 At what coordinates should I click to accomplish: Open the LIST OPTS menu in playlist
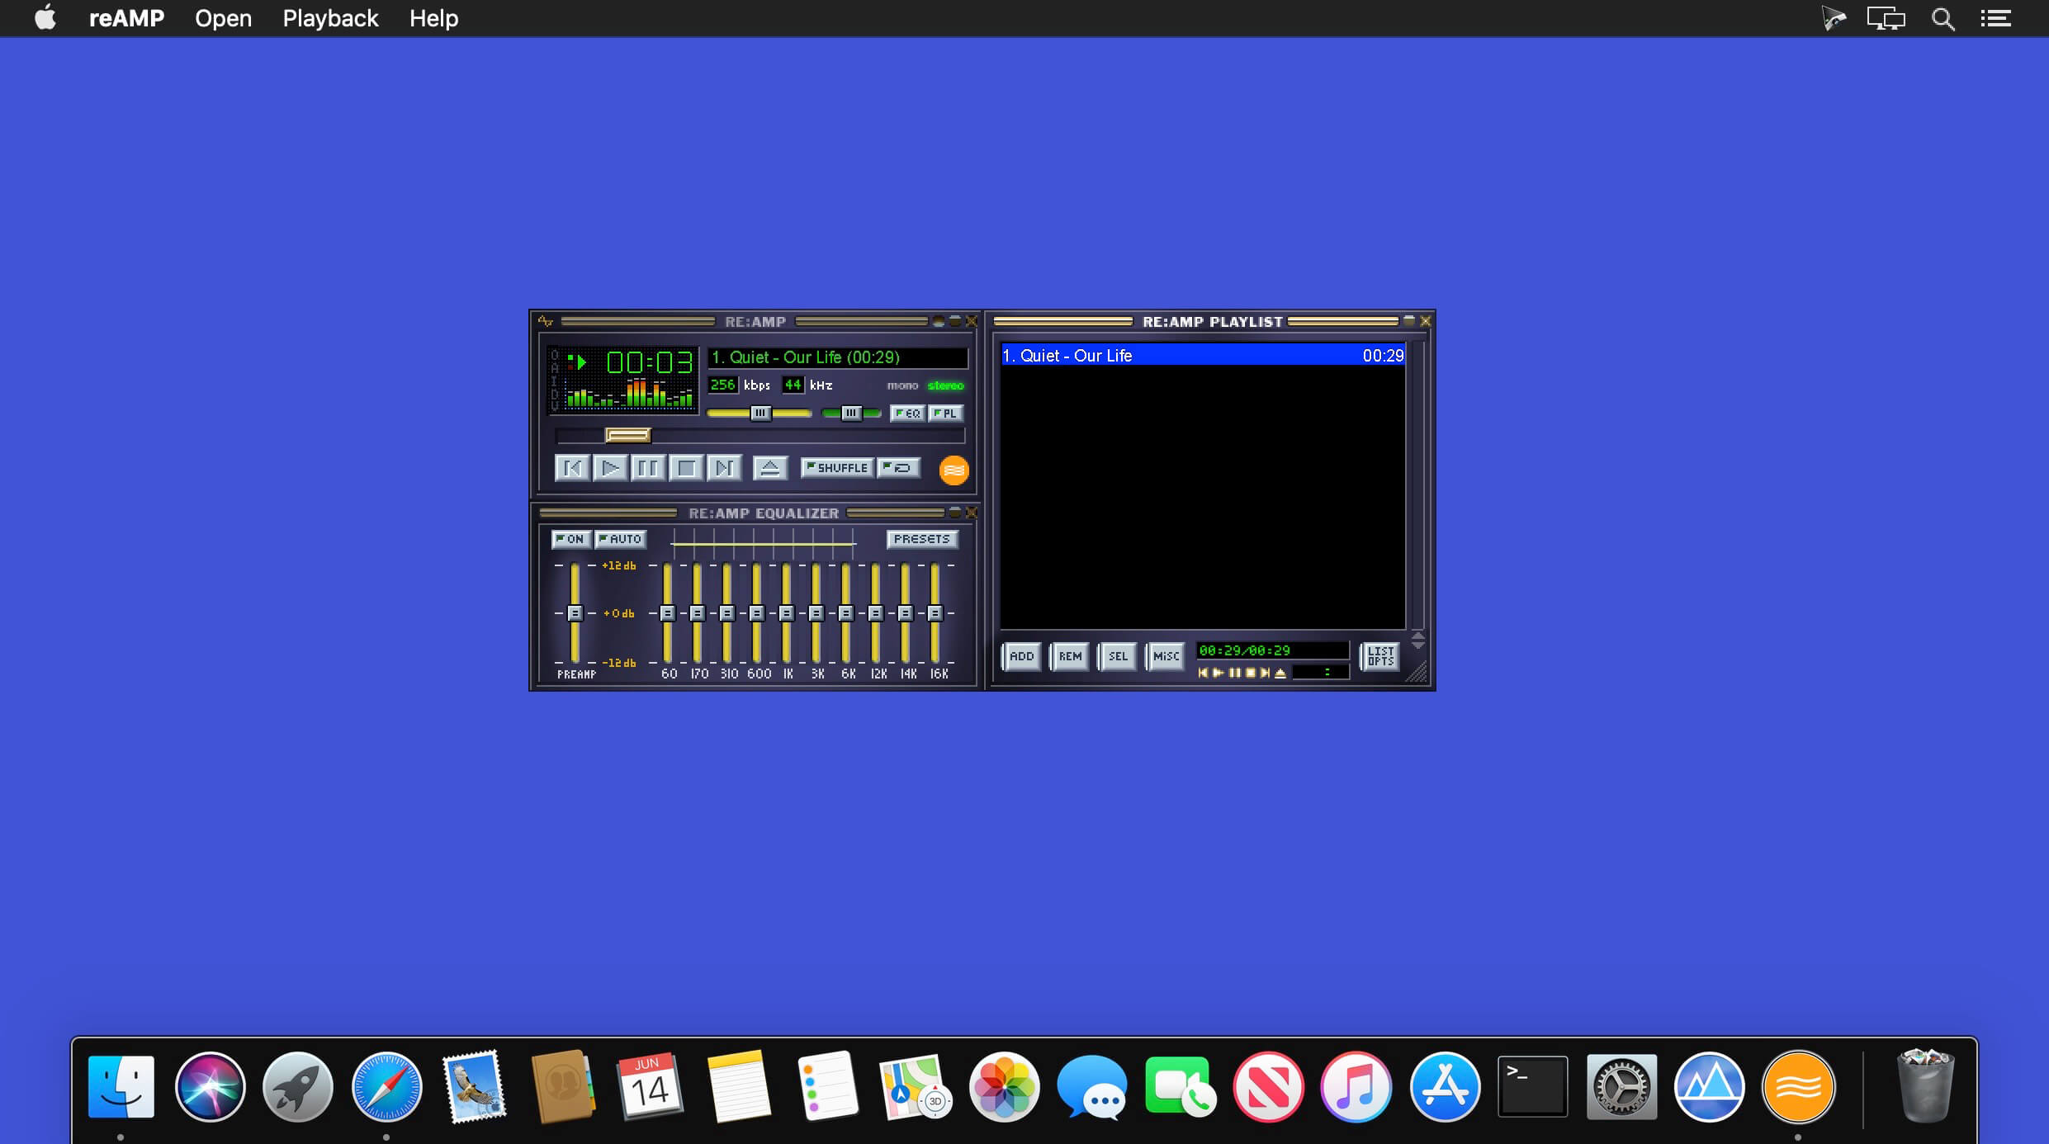pos(1380,656)
